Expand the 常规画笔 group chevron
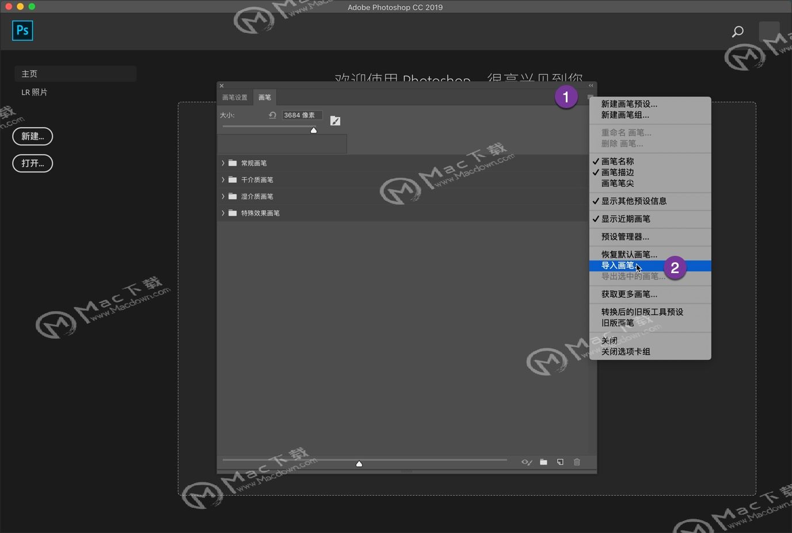This screenshot has width=792, height=533. pos(223,163)
